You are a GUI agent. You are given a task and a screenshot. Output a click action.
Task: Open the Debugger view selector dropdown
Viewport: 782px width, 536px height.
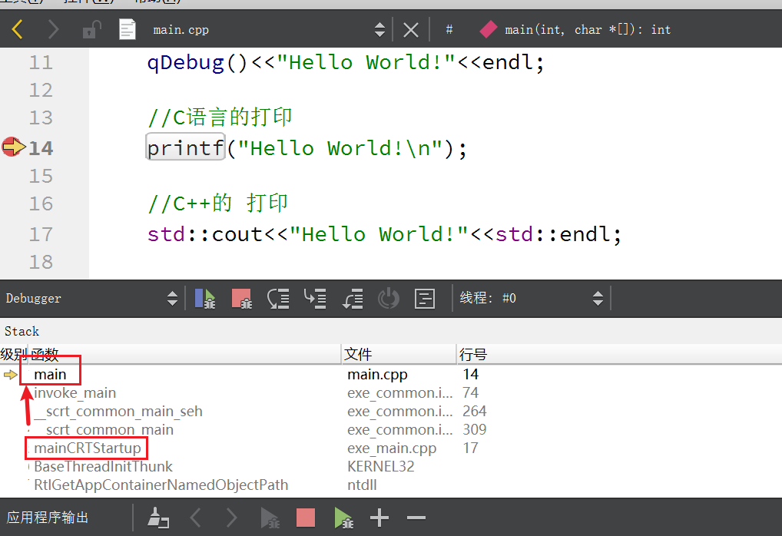tap(172, 298)
